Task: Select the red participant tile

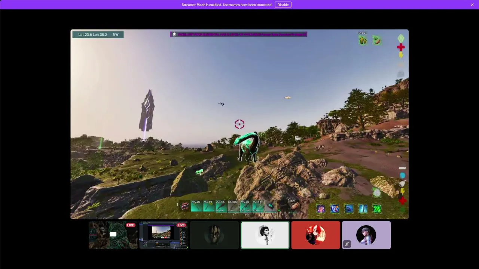Action: point(316,235)
